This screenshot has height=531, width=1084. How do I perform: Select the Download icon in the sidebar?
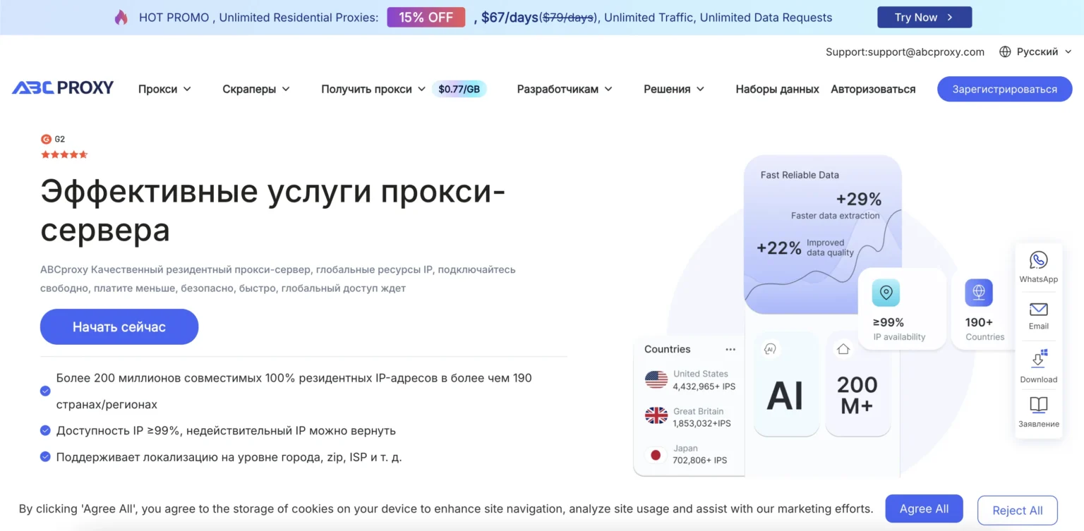[1038, 362]
